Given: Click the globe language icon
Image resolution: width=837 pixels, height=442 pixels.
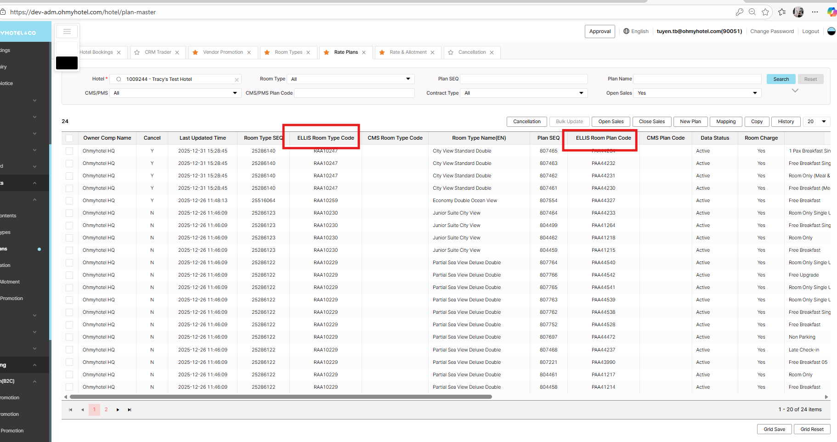Looking at the screenshot, I should pyautogui.click(x=626, y=31).
